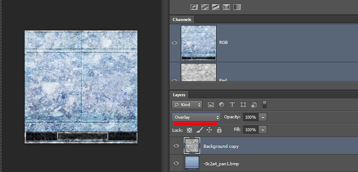Add an Invert adjustment layer
The image size is (358, 172).
click(194, 7)
